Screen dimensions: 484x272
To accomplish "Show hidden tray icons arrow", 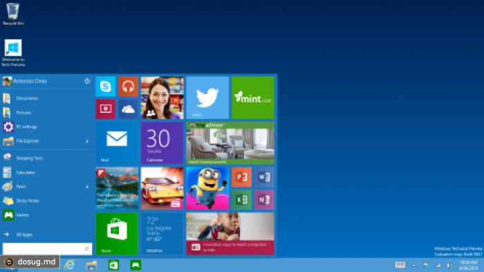I will pyautogui.click(x=414, y=266).
